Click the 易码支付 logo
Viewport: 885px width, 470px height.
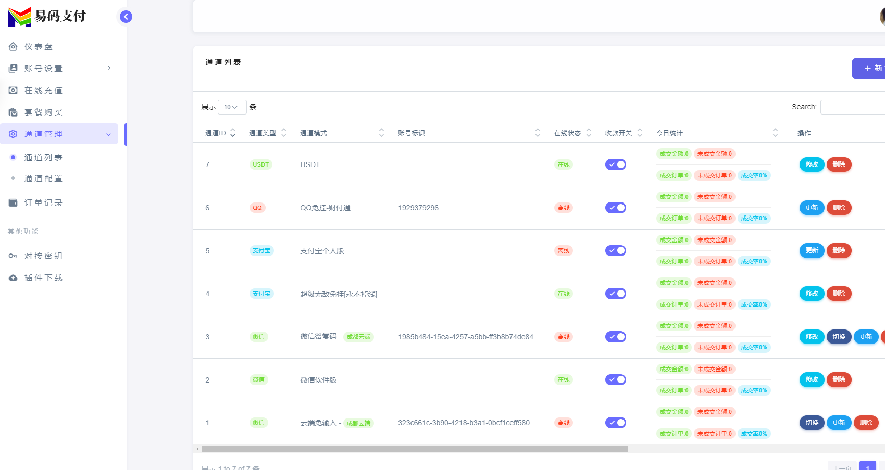tap(47, 17)
